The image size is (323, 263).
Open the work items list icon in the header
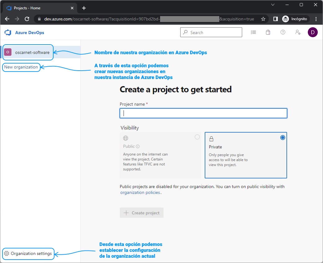253,32
